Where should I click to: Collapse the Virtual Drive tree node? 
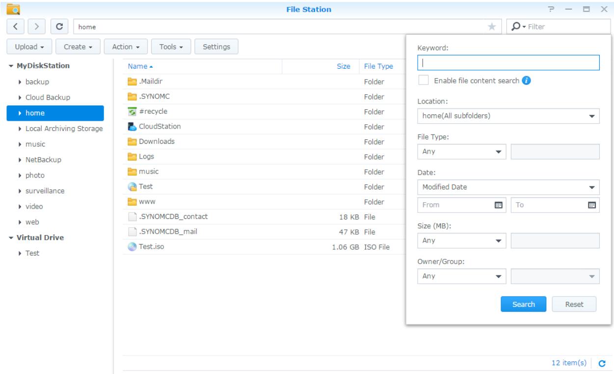click(11, 238)
